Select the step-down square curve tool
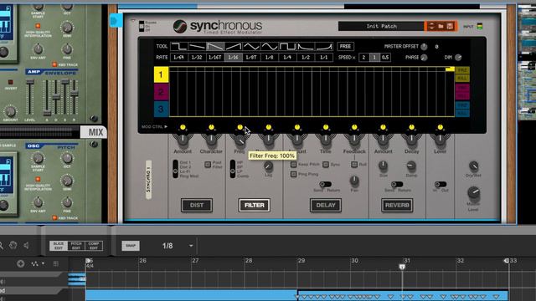 178,47
